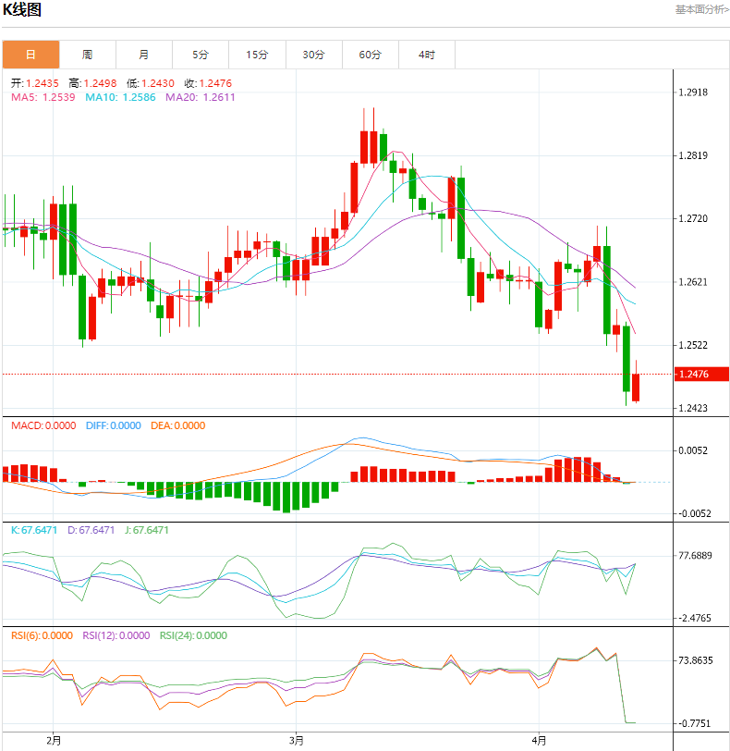Click the red 1.2476 current price tag
The image size is (730, 751).
pos(700,375)
